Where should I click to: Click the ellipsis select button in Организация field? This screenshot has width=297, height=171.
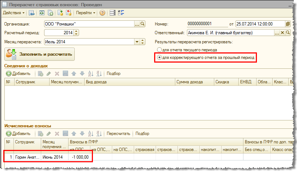click(x=137, y=24)
